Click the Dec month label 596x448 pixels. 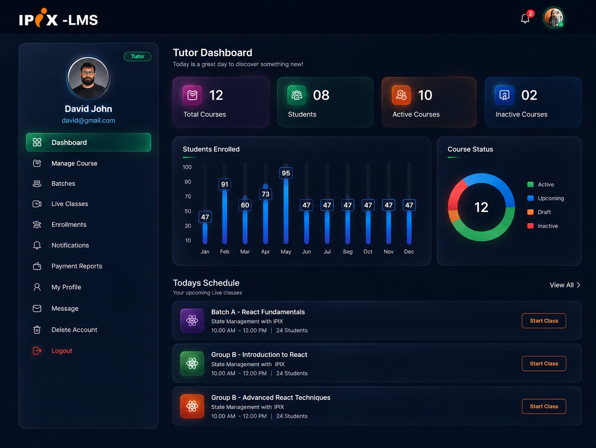[x=409, y=251]
